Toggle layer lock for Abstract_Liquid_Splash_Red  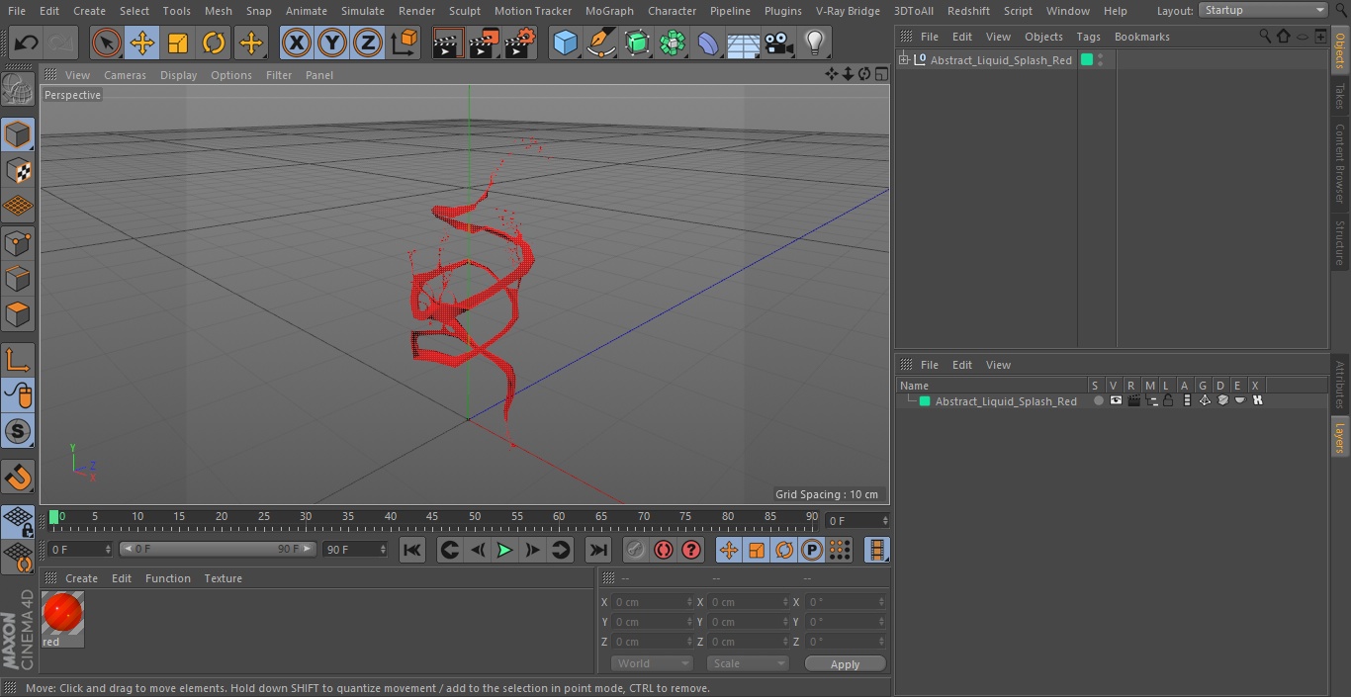1168,400
